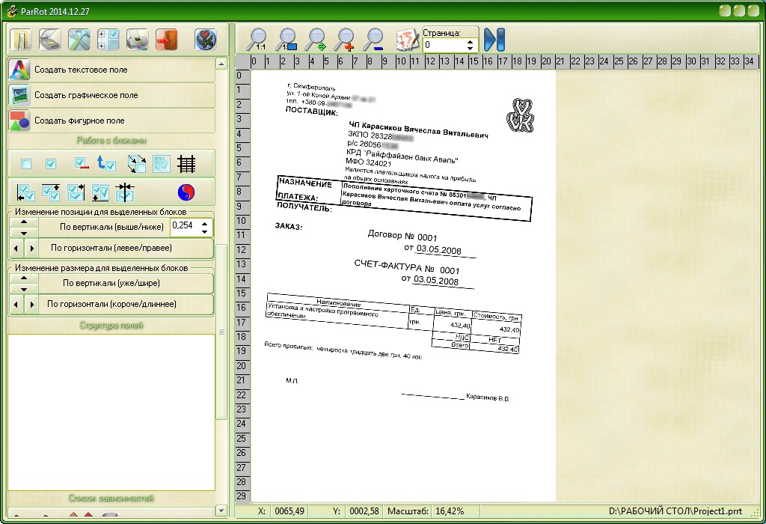Click the background image brush icon
This screenshot has width=766, height=524.
(x=408, y=40)
